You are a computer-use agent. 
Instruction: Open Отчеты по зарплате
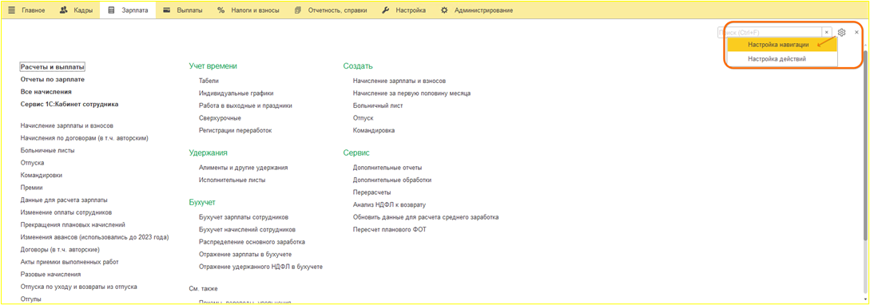click(52, 79)
